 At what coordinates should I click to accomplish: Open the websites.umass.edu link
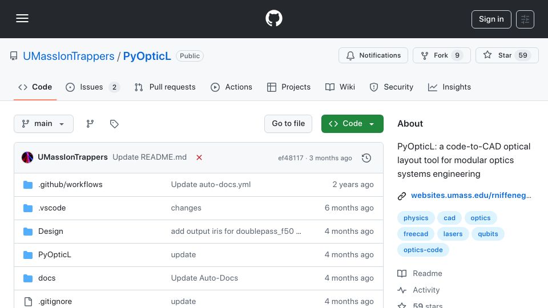(471, 195)
